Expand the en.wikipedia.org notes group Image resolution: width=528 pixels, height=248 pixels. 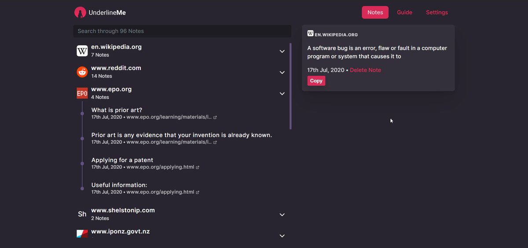pos(282,51)
